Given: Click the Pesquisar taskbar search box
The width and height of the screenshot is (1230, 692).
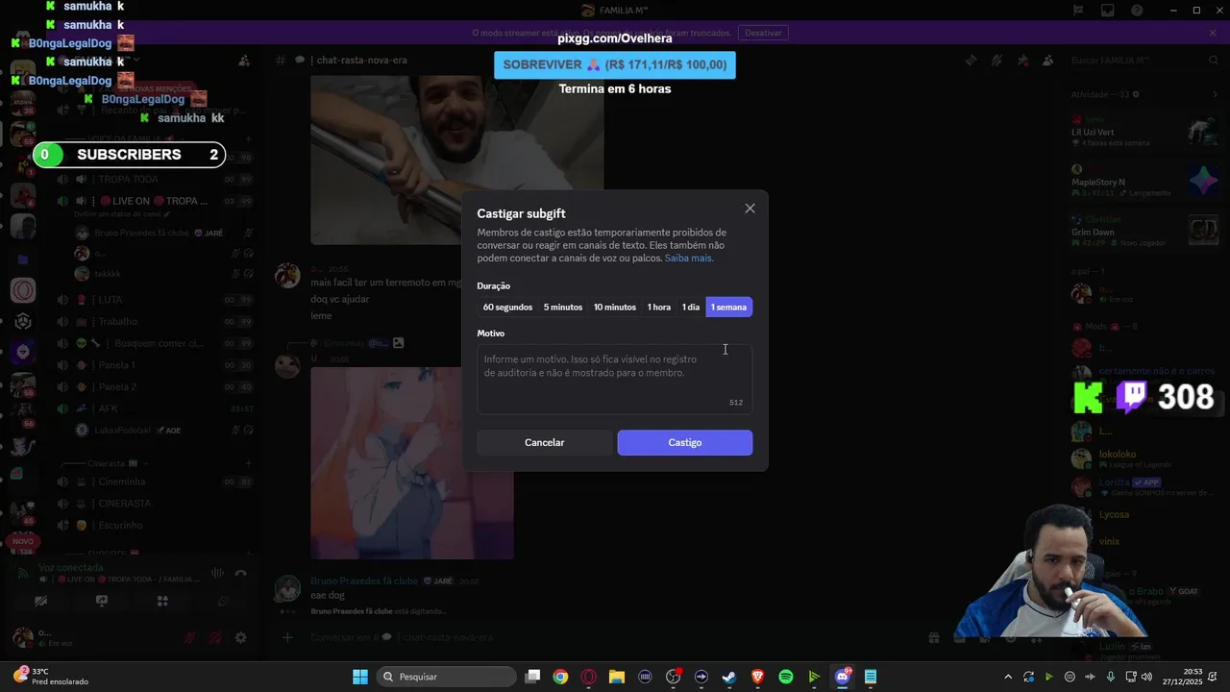Looking at the screenshot, I should (446, 677).
